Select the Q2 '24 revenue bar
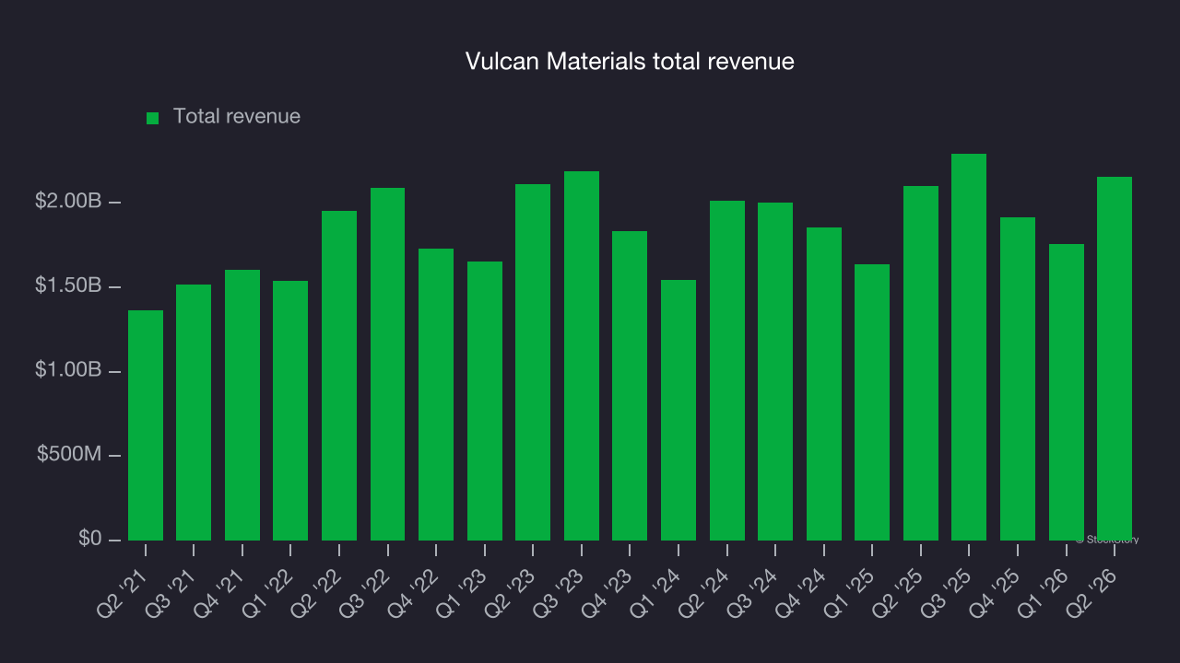Viewport: 1180px width, 663px height. [x=727, y=370]
